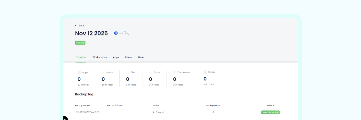
Task: Click the Actions column header
Action: (x=270, y=105)
